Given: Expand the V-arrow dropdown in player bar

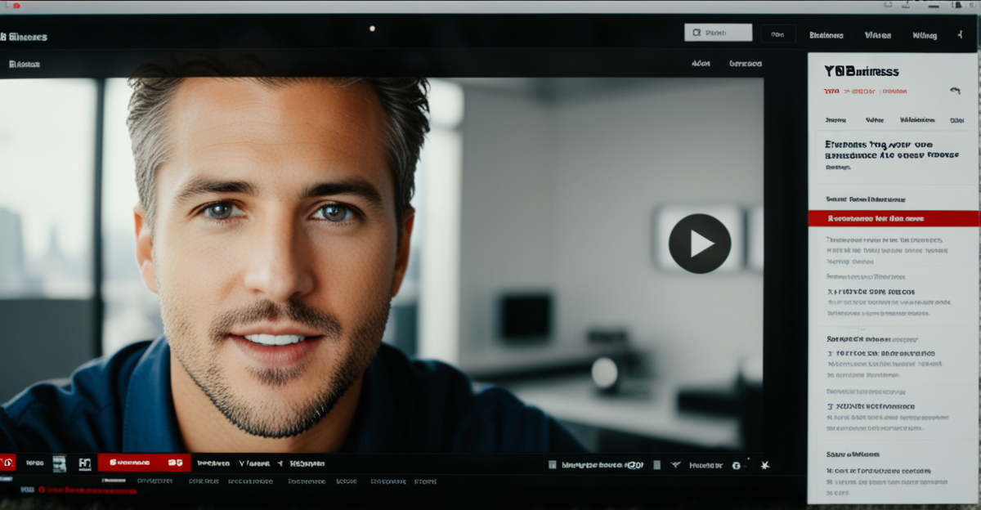Looking at the screenshot, I should [x=243, y=463].
